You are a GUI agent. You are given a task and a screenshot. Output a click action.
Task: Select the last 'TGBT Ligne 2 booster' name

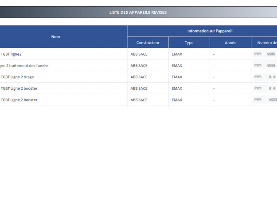click(19, 100)
